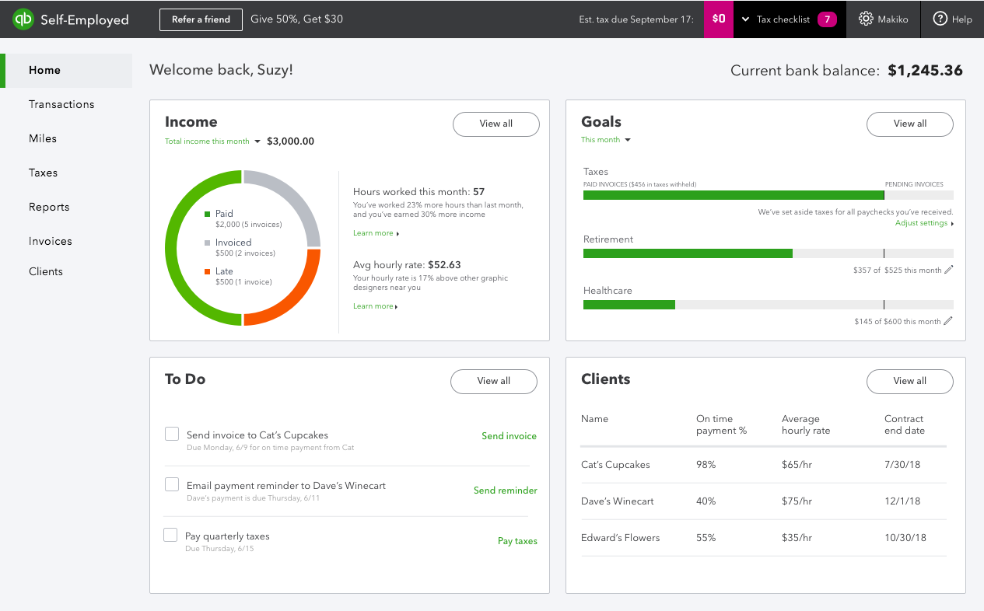Click the On time payment % column header
This screenshot has height=611, width=984.
coord(721,424)
